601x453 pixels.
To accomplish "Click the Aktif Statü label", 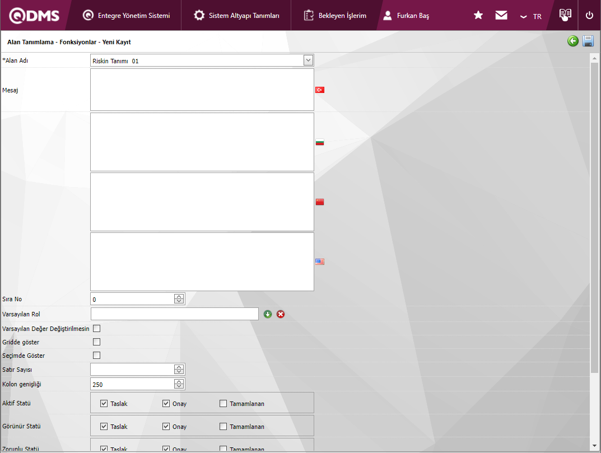I will (16, 403).
